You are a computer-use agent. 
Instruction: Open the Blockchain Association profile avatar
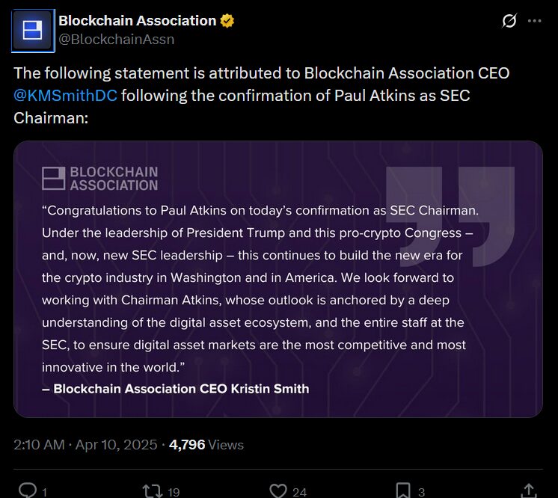pos(32,31)
